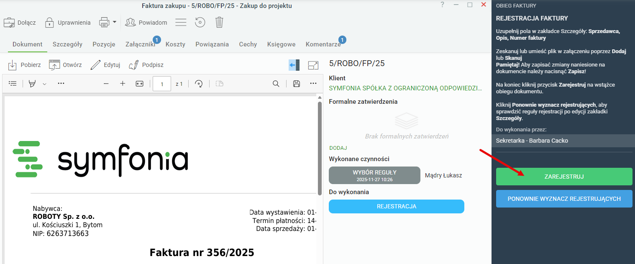Click Pobierz to download the file
Viewport: 635px width, 264px height.
(x=24, y=65)
